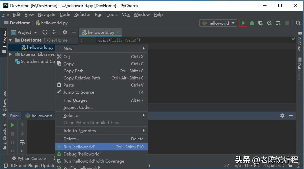304x169 pixels.
Task: Click the Concurrency diagram run icon
Action: point(278,23)
